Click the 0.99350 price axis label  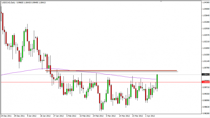pos(206,94)
